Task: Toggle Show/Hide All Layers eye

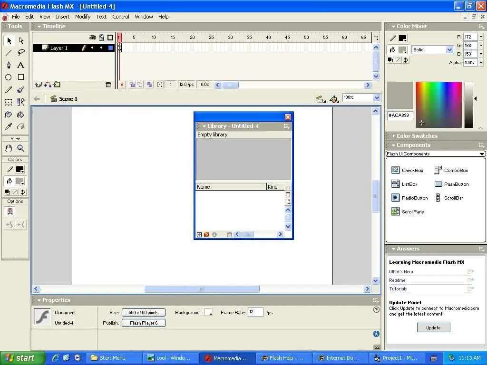Action: (92, 38)
